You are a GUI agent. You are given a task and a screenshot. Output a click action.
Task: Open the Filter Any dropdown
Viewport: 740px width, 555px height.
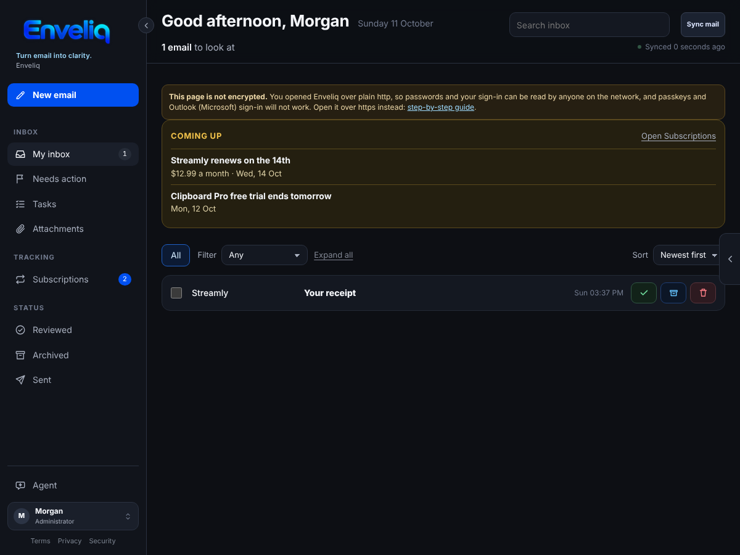[265, 255]
